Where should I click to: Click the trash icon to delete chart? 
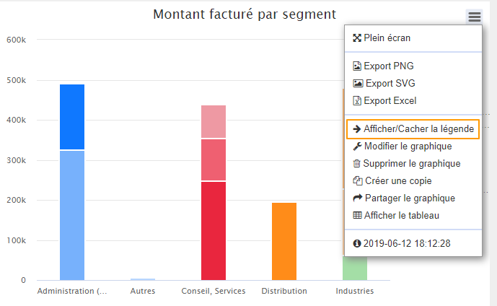pyautogui.click(x=356, y=163)
